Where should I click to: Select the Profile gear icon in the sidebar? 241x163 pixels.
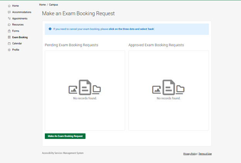[9, 50]
